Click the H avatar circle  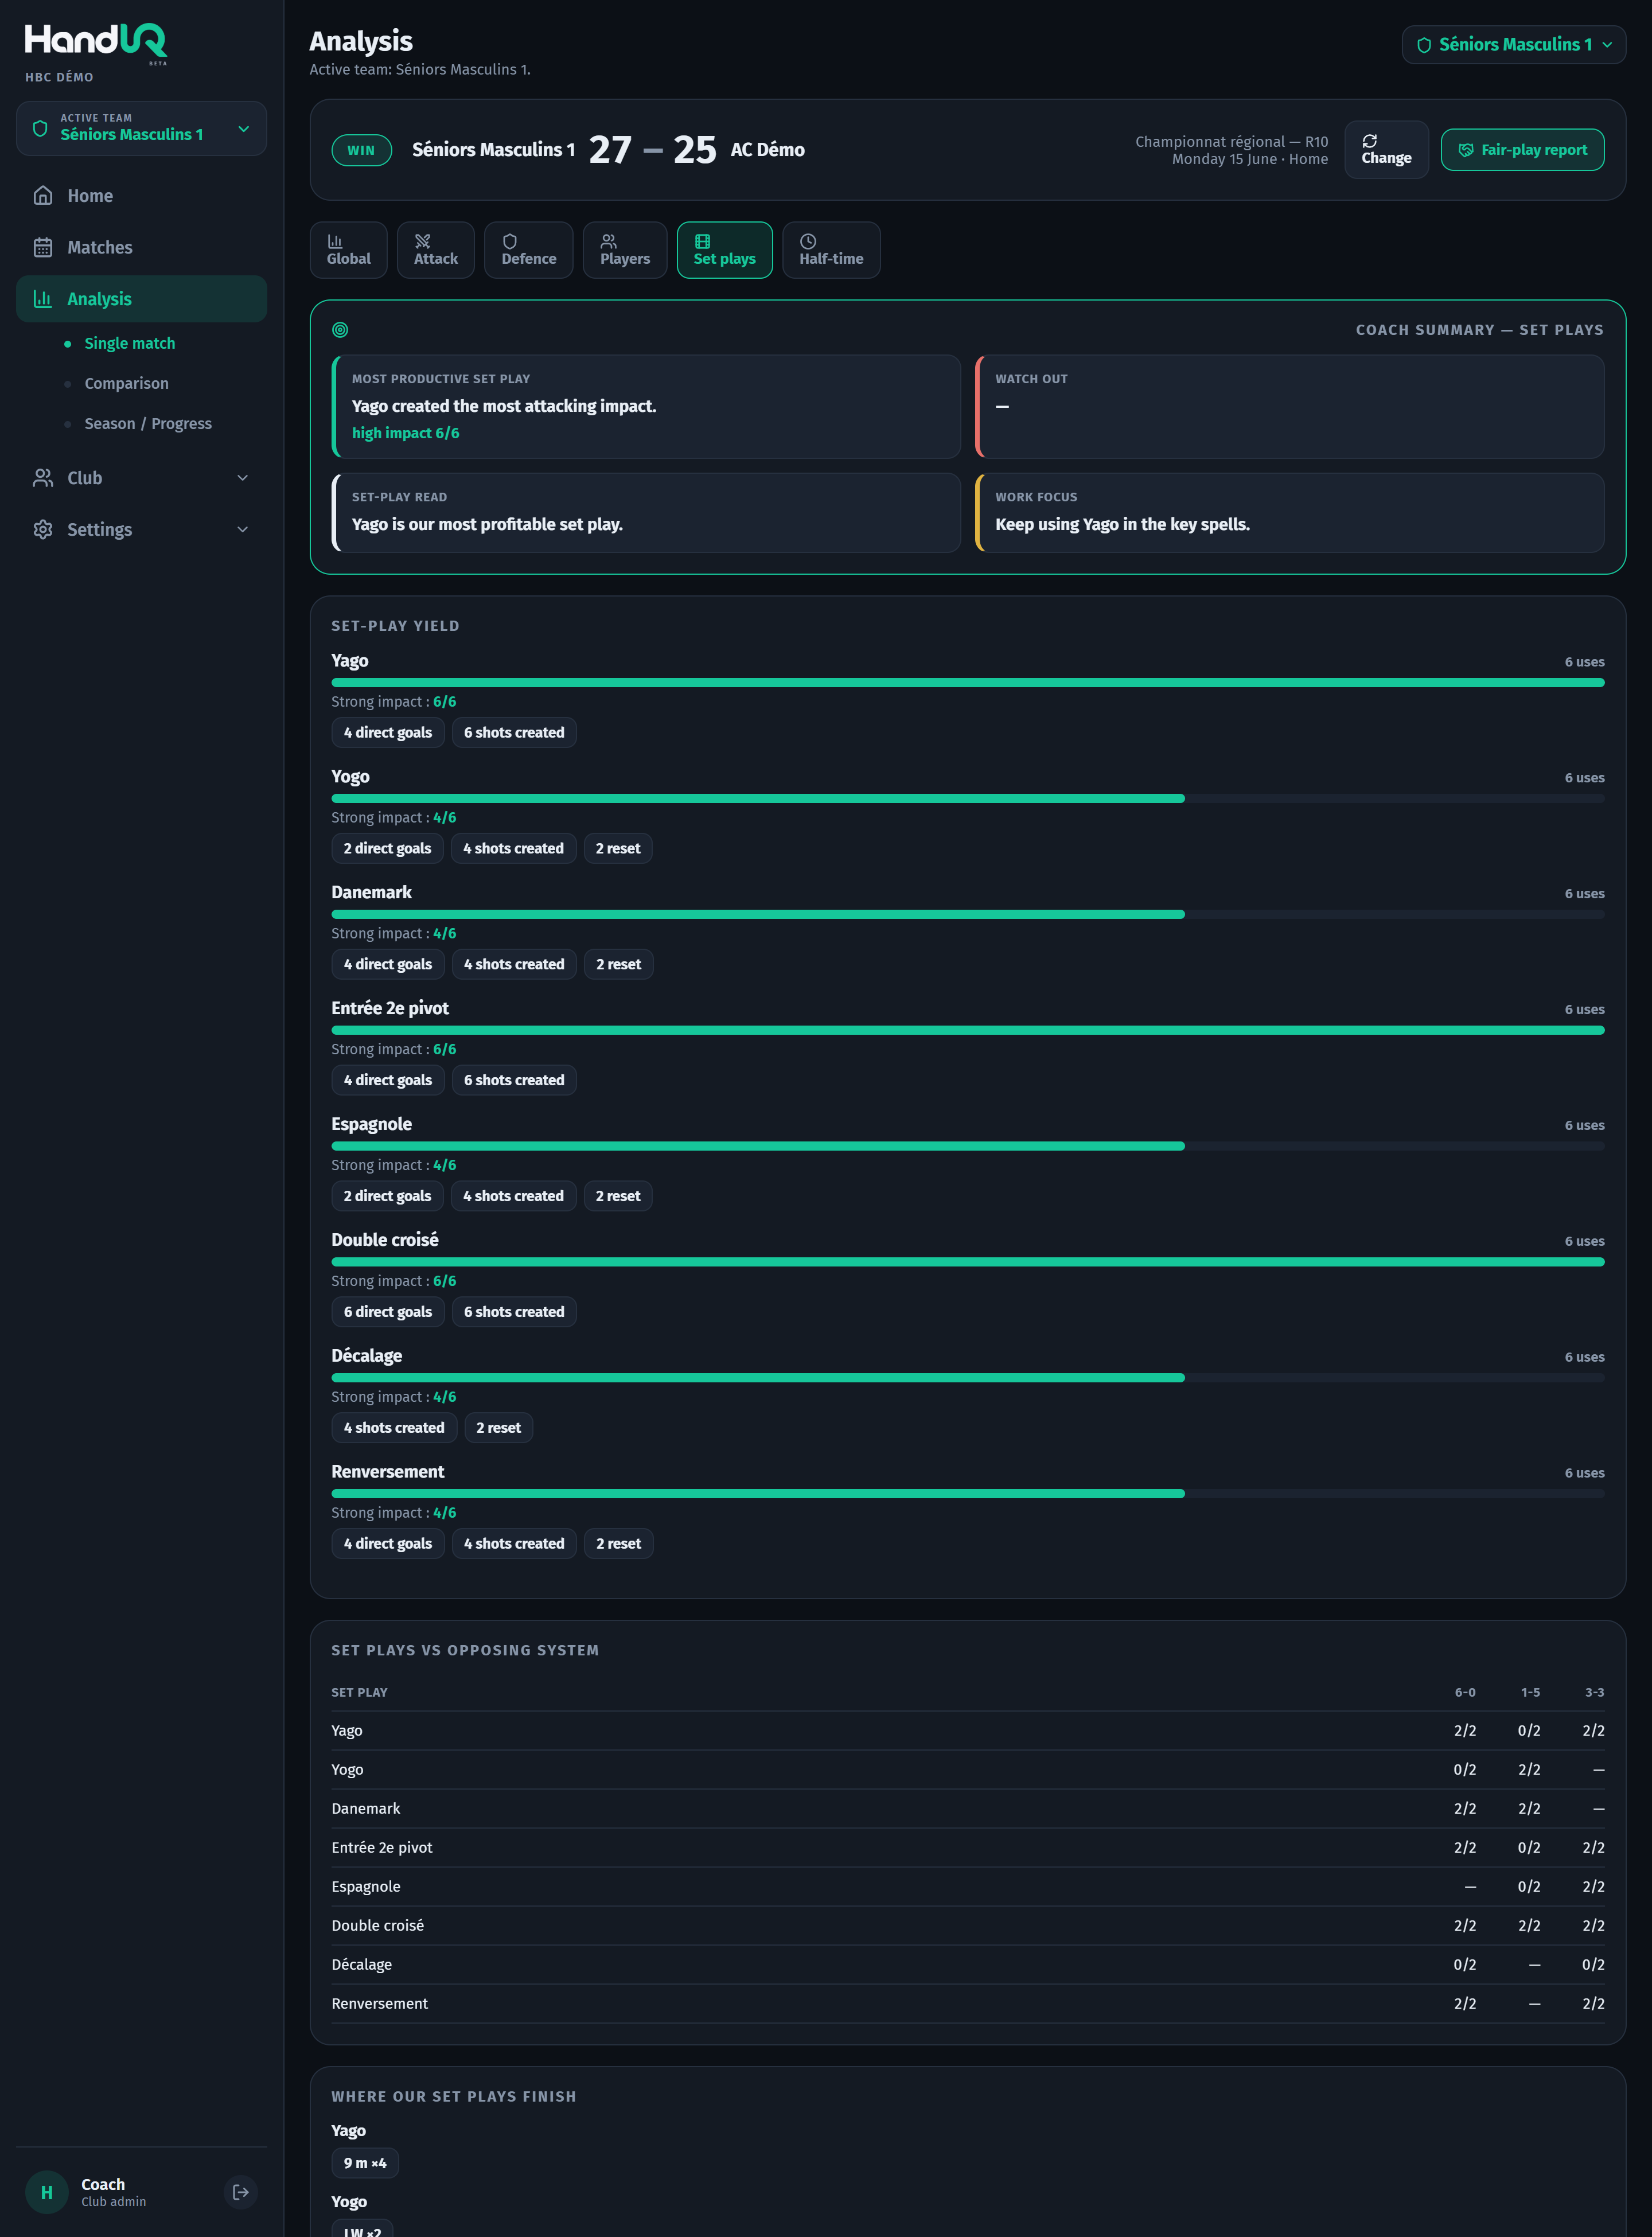click(x=46, y=2192)
